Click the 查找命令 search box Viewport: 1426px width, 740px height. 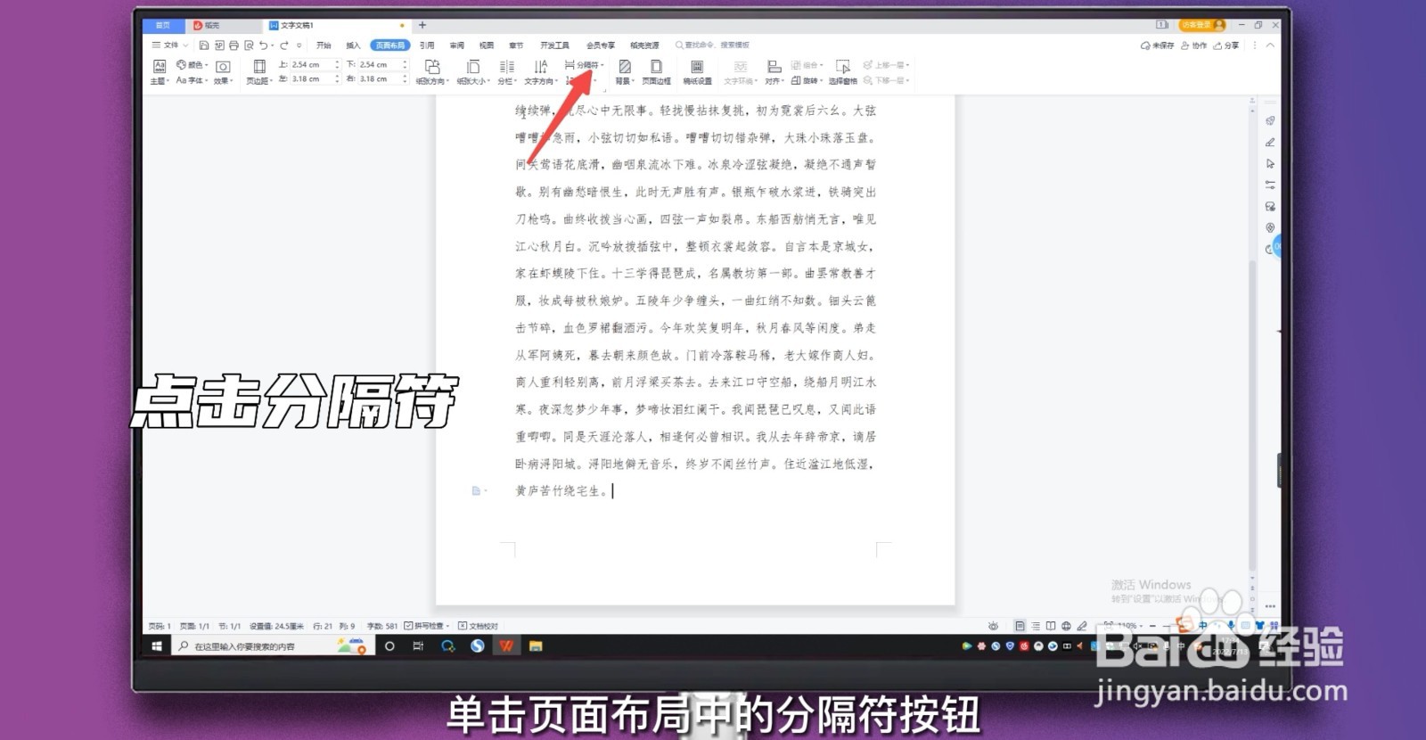tap(713, 45)
